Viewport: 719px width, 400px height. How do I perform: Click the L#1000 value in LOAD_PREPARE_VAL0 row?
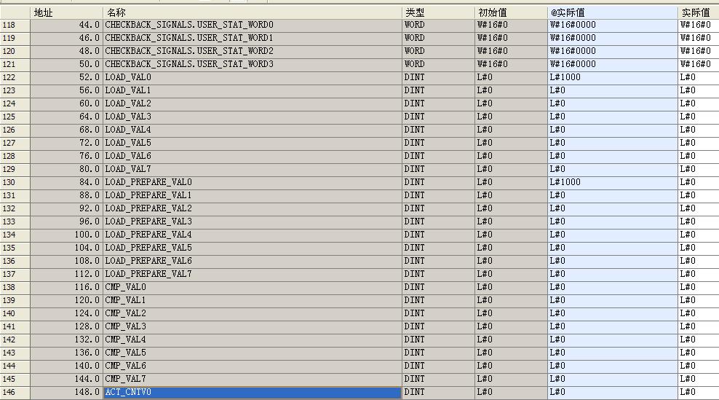pos(565,182)
